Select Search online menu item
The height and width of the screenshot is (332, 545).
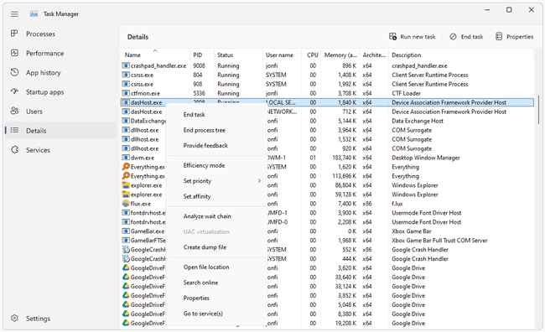(x=217, y=283)
